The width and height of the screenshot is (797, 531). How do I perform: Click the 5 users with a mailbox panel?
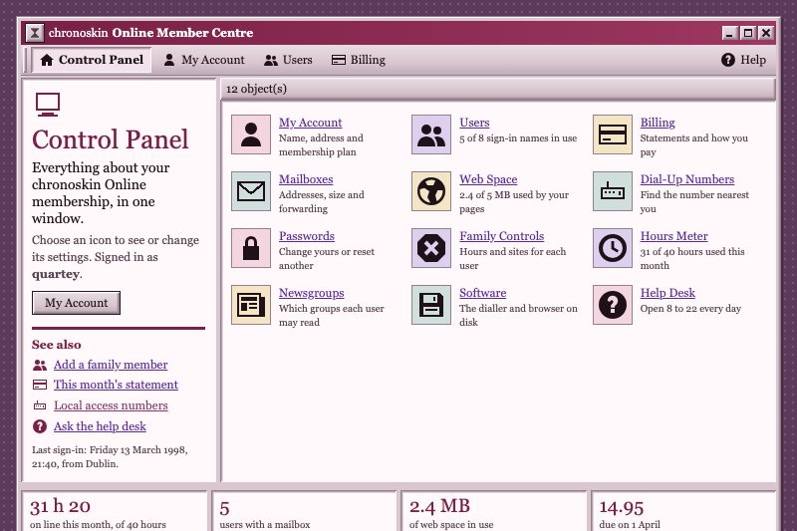pyautogui.click(x=304, y=511)
